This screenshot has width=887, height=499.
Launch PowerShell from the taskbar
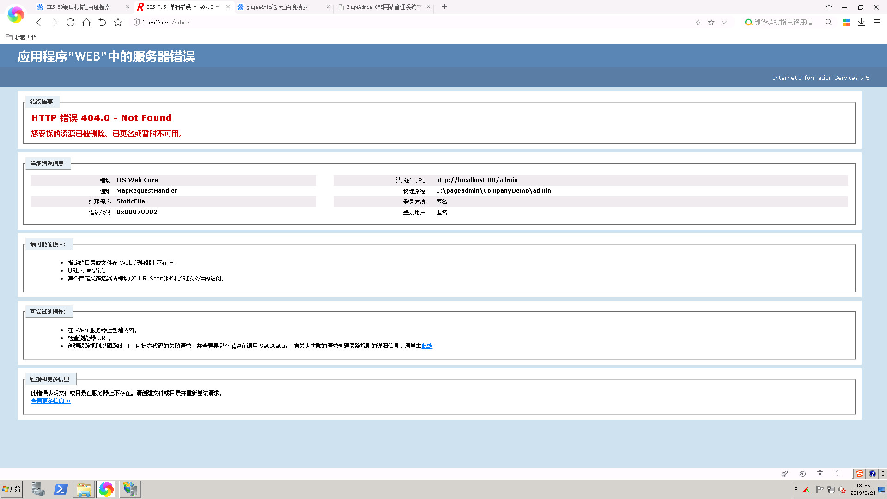(61, 489)
